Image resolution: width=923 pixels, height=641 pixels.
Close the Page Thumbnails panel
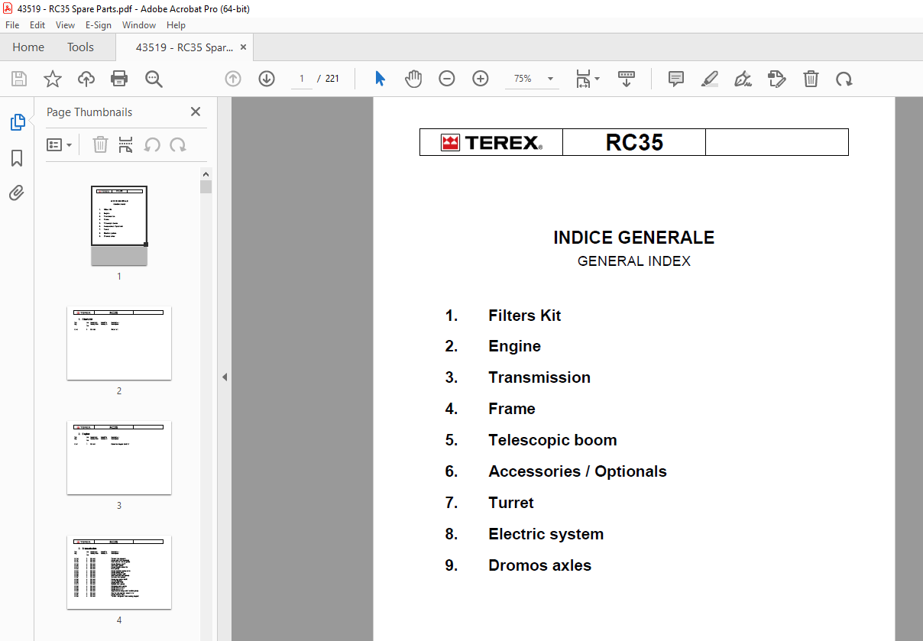[x=196, y=112]
